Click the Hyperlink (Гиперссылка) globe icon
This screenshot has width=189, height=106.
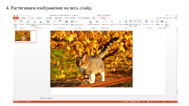(x=90, y=21)
